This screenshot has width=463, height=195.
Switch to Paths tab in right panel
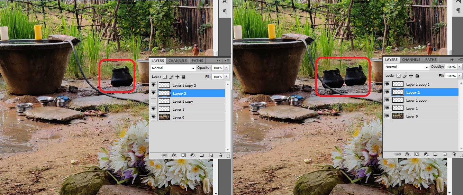(x=431, y=59)
